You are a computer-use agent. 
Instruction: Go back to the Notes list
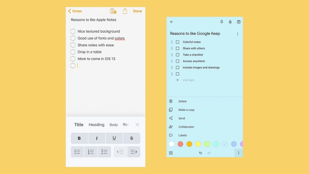pyautogui.click(x=75, y=11)
